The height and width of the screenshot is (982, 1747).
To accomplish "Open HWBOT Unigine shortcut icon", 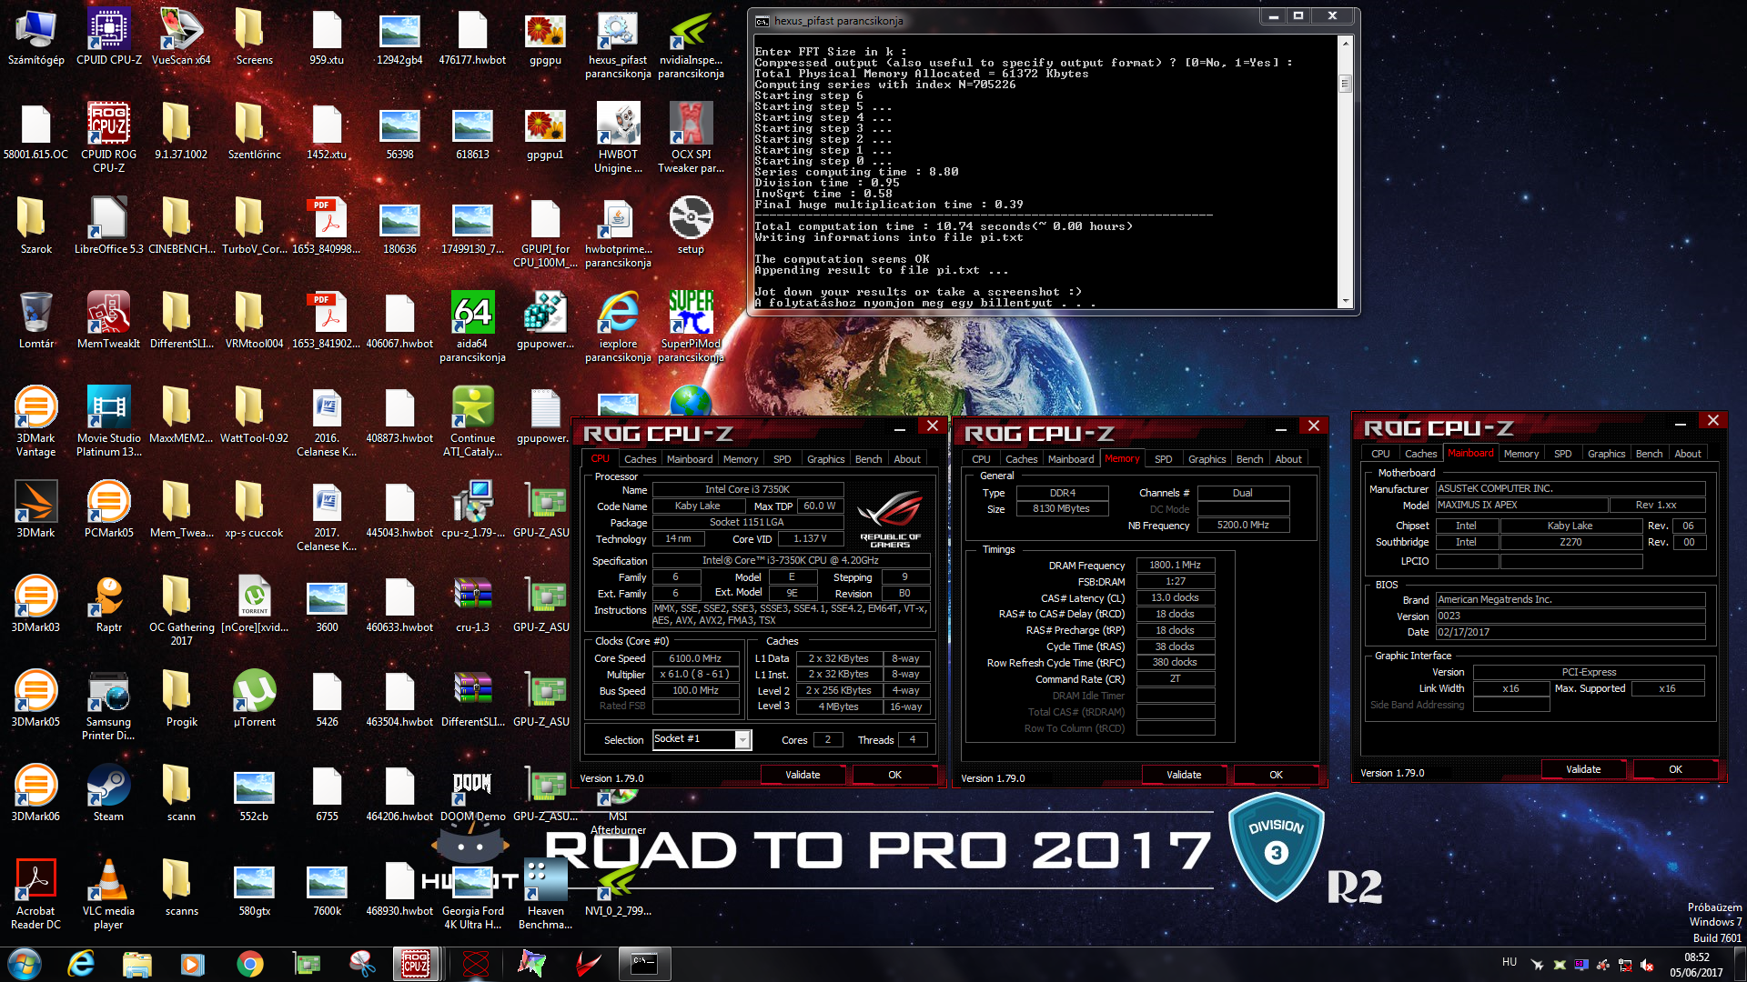I will click(618, 135).
